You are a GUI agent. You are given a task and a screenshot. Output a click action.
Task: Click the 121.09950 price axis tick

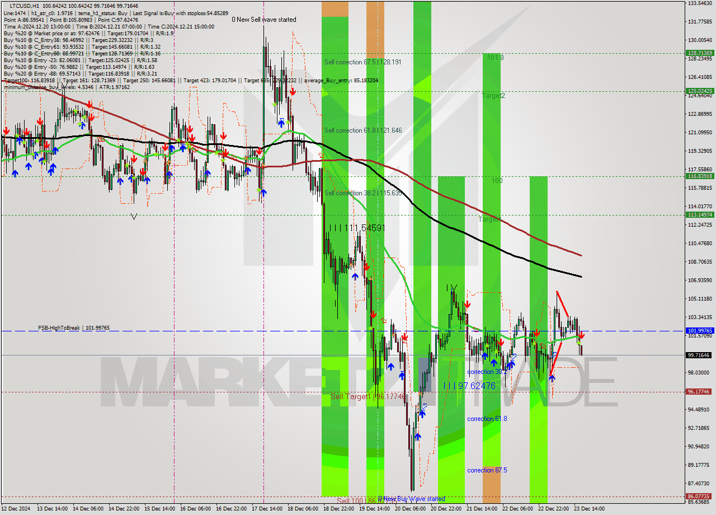[700, 133]
